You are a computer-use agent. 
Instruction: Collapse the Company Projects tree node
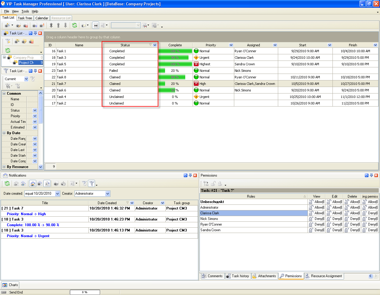point(4,57)
